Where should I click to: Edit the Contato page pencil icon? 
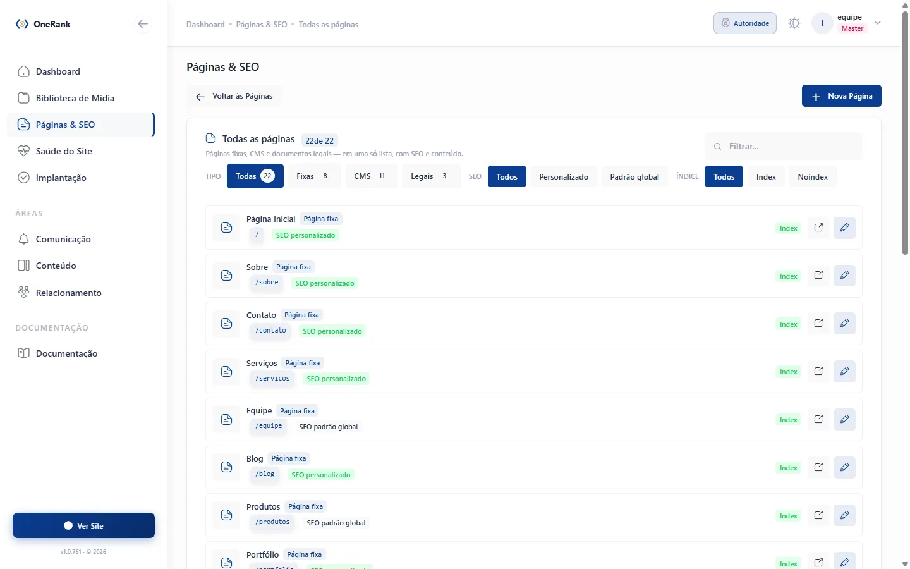coord(844,324)
